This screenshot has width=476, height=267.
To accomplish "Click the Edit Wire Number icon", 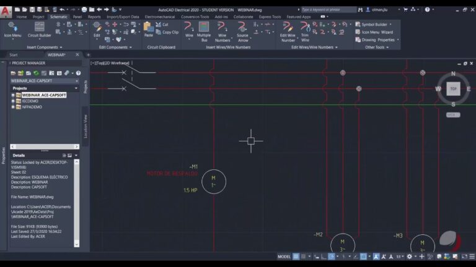I will coord(288,29).
